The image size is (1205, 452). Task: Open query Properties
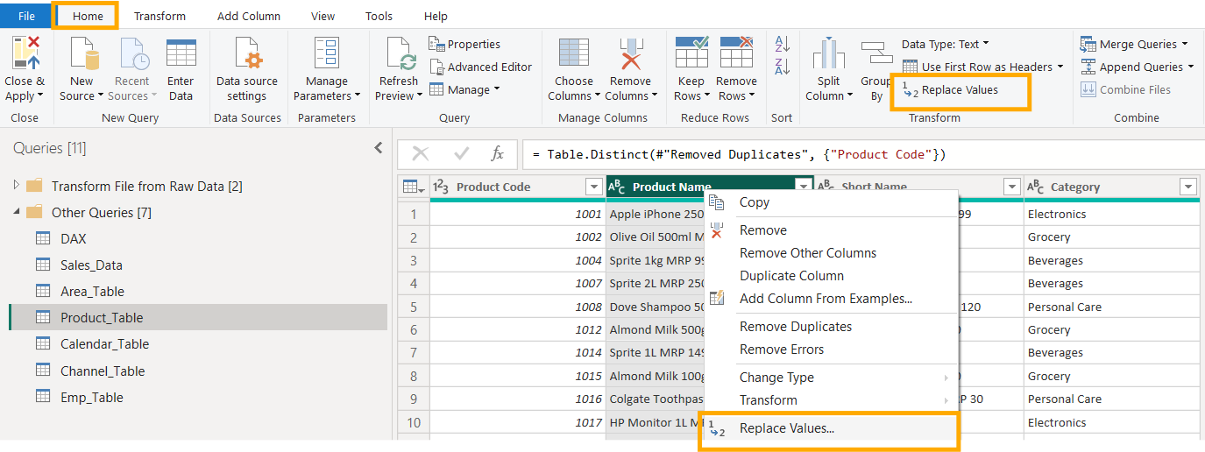tap(464, 44)
